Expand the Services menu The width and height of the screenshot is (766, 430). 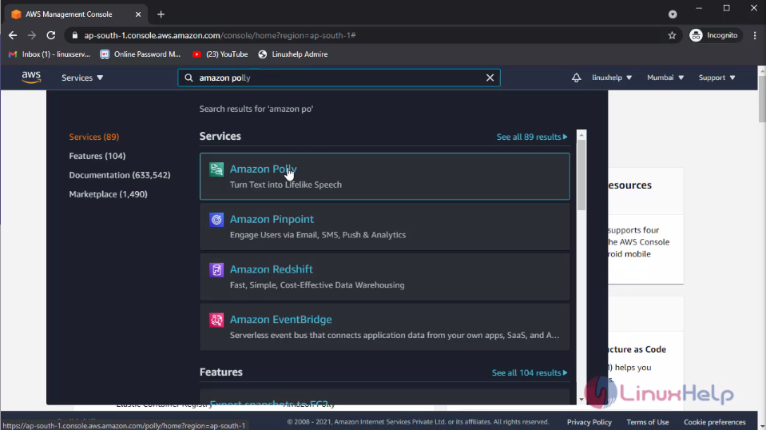[82, 78]
